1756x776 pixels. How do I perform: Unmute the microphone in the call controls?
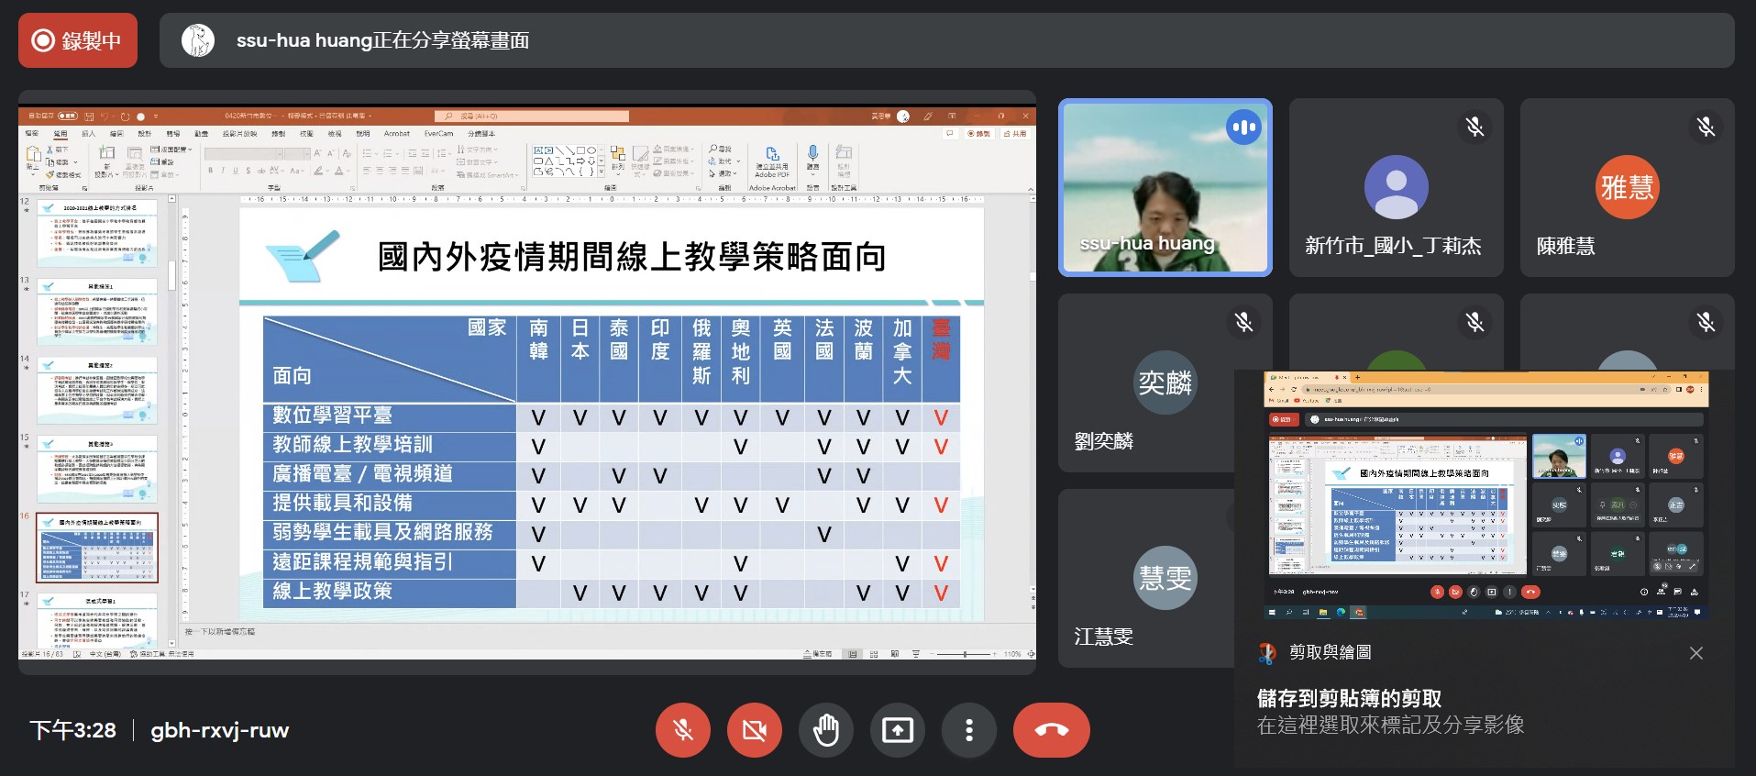pos(682,730)
